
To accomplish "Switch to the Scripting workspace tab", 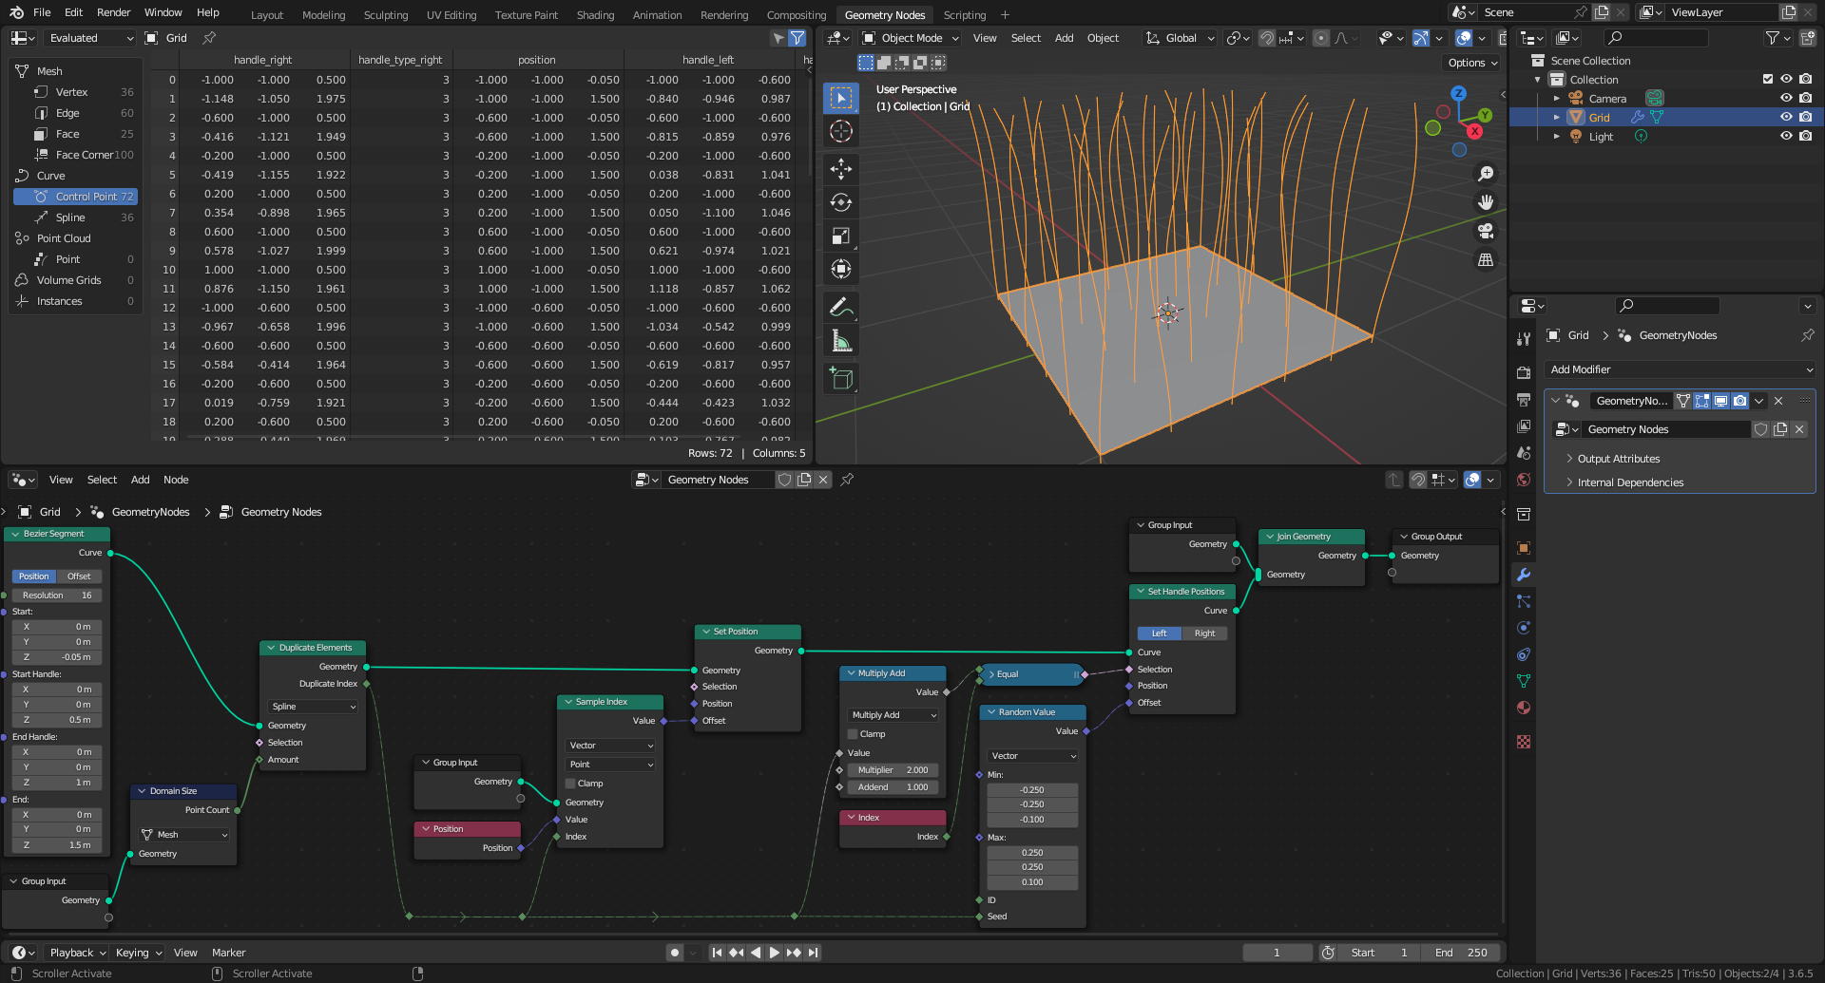I will [964, 14].
